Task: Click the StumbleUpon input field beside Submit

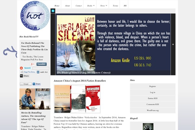Action: click(41, 68)
